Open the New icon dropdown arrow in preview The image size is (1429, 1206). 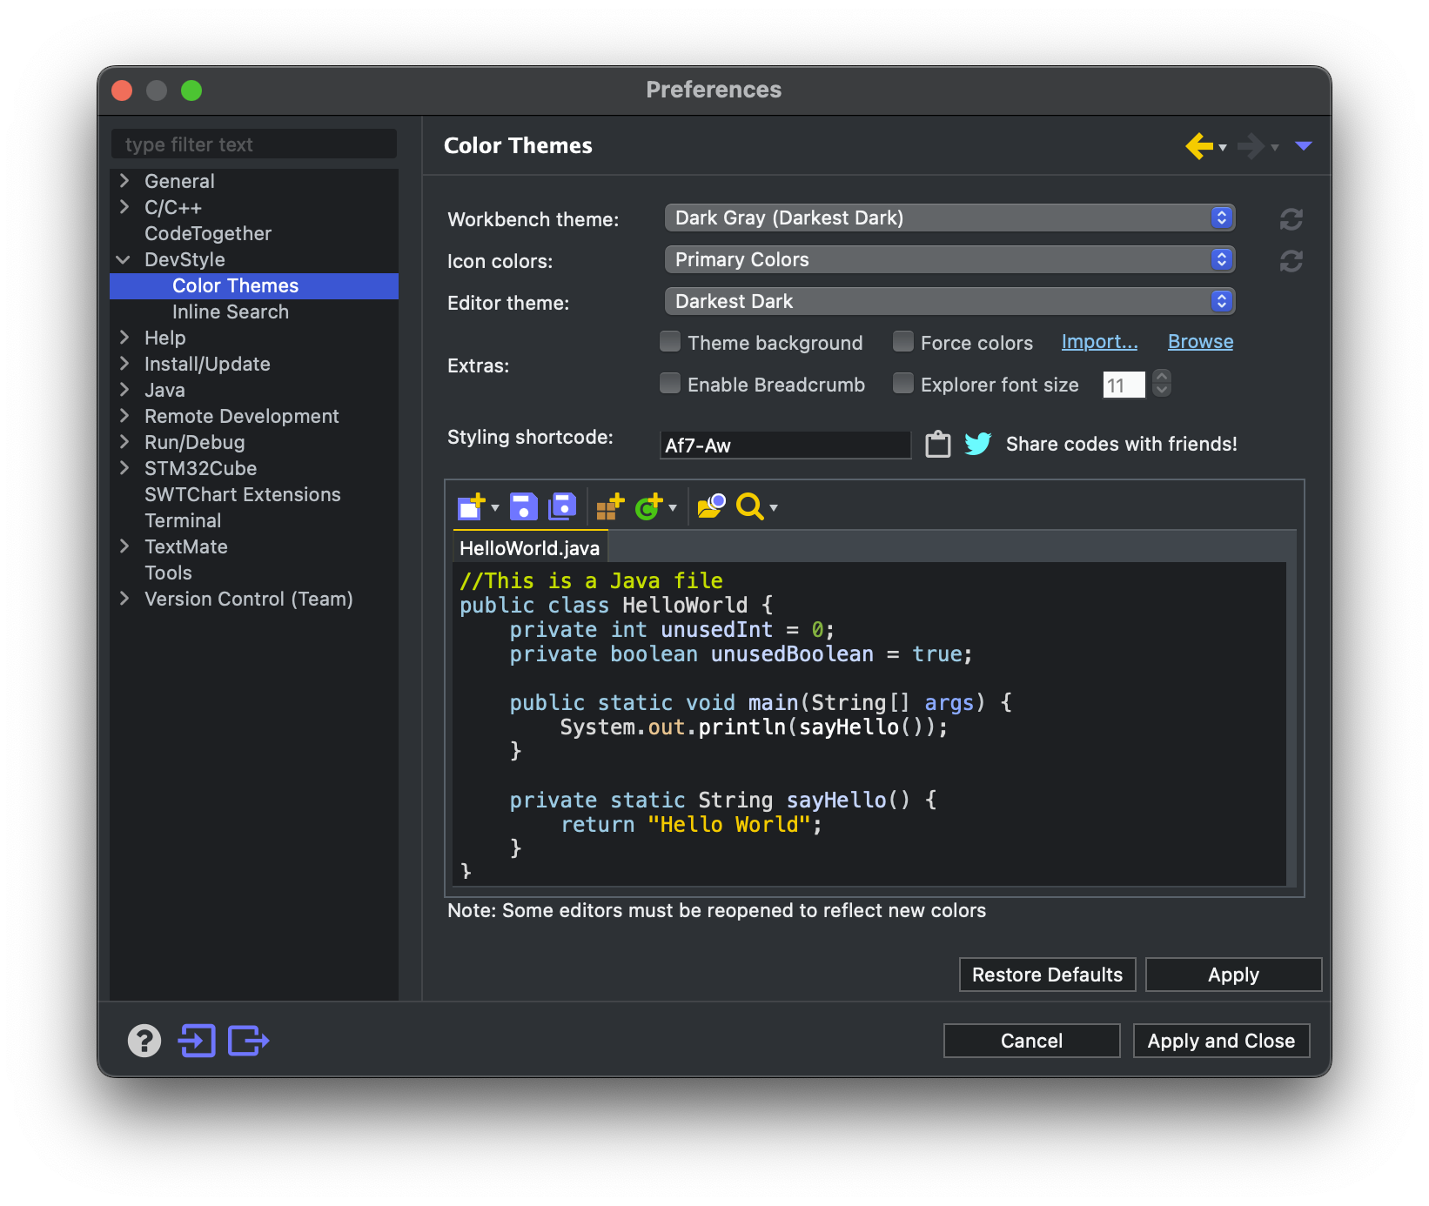pos(495,508)
